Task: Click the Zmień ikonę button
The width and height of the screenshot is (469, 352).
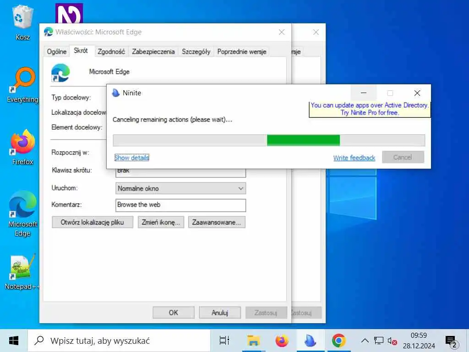Action: (x=161, y=222)
